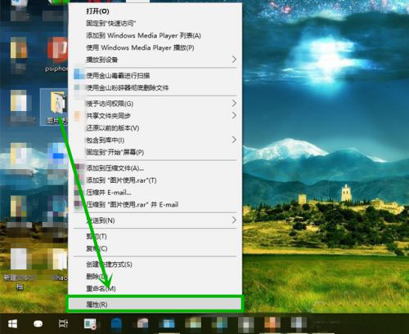Expand the 发送到(N) submenu arrow
The image size is (409, 334).
pyautogui.click(x=234, y=220)
